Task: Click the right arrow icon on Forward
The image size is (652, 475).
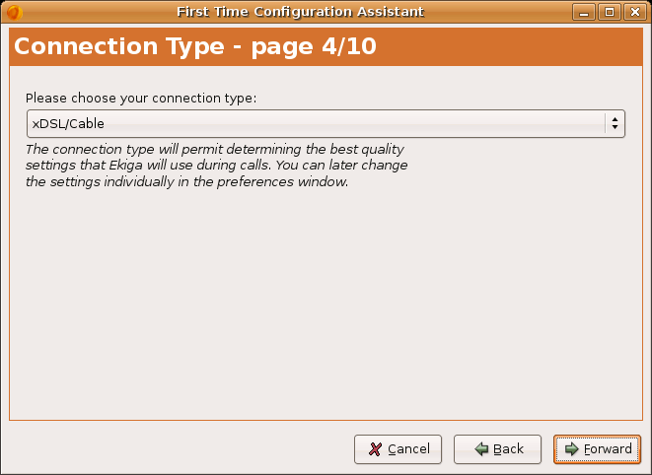Action: [x=572, y=449]
